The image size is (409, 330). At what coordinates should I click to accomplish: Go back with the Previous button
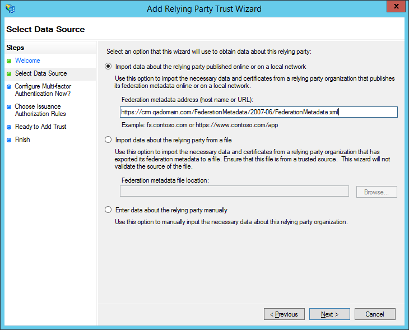[284, 314]
